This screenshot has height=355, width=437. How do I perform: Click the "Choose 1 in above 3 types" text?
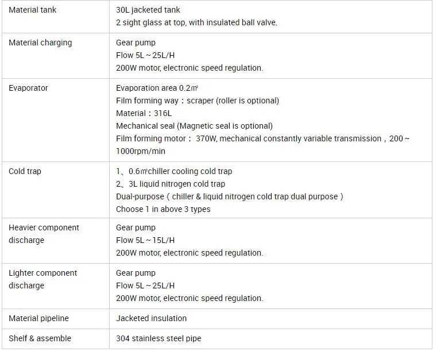pyautogui.click(x=163, y=209)
